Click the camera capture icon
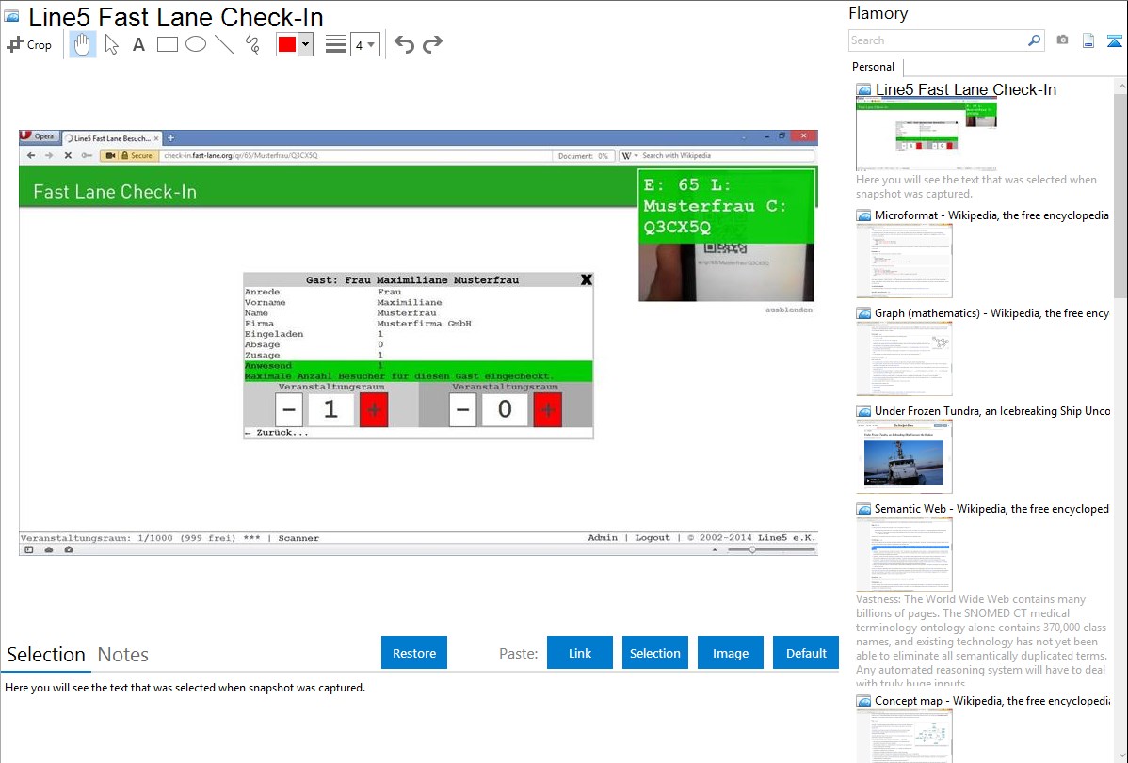The height and width of the screenshot is (763, 1128). point(1062,40)
